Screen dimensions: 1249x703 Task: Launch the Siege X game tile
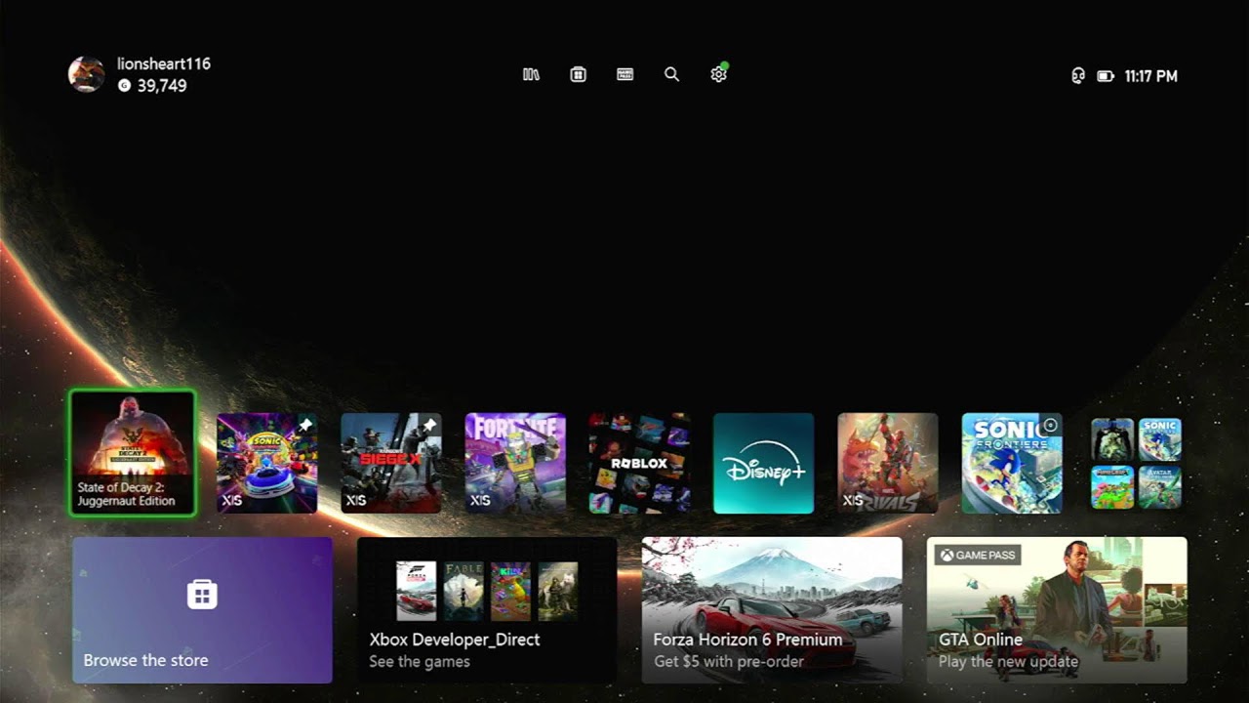coord(391,463)
